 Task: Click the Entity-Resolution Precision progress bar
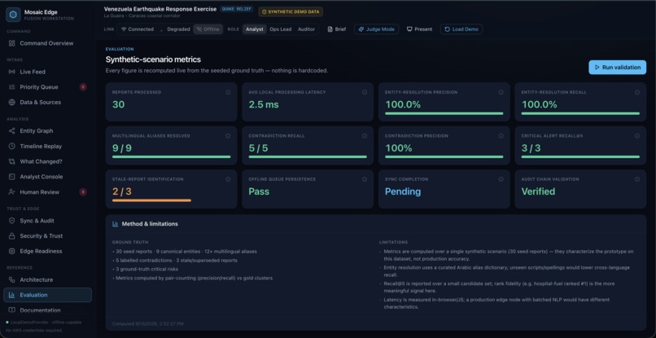444,113
